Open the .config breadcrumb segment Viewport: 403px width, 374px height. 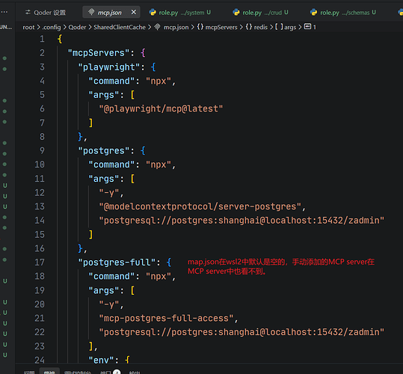tap(52, 27)
